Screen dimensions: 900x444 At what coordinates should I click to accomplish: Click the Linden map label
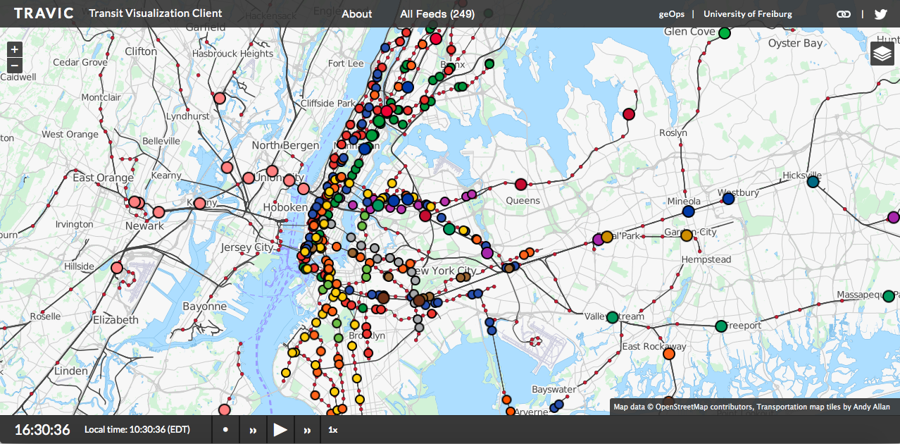[x=71, y=371]
